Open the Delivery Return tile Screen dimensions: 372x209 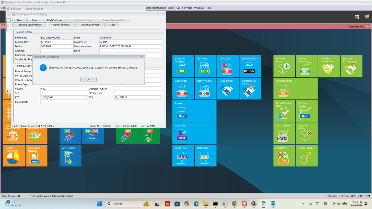click(250, 66)
